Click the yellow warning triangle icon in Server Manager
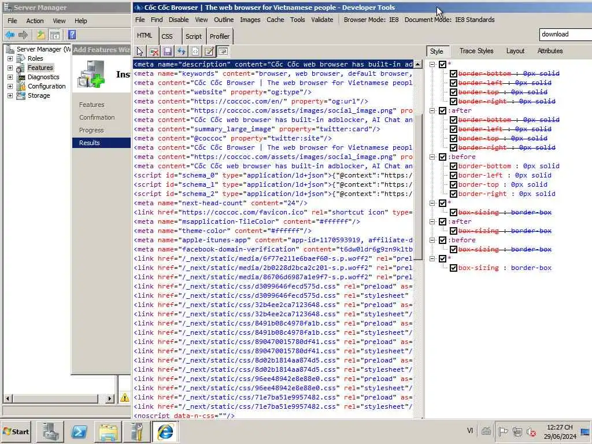 [x=125, y=398]
